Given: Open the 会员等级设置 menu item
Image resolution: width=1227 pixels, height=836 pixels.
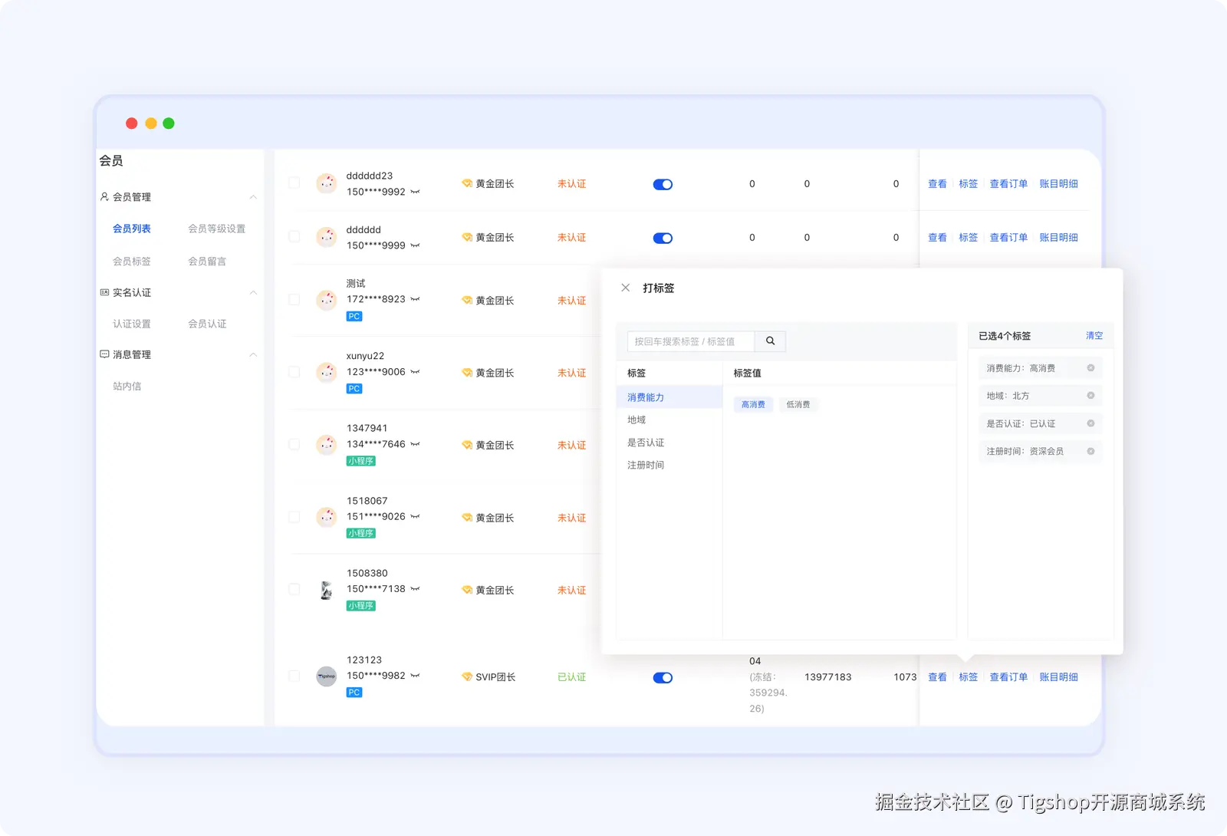Looking at the screenshot, I should [x=217, y=229].
